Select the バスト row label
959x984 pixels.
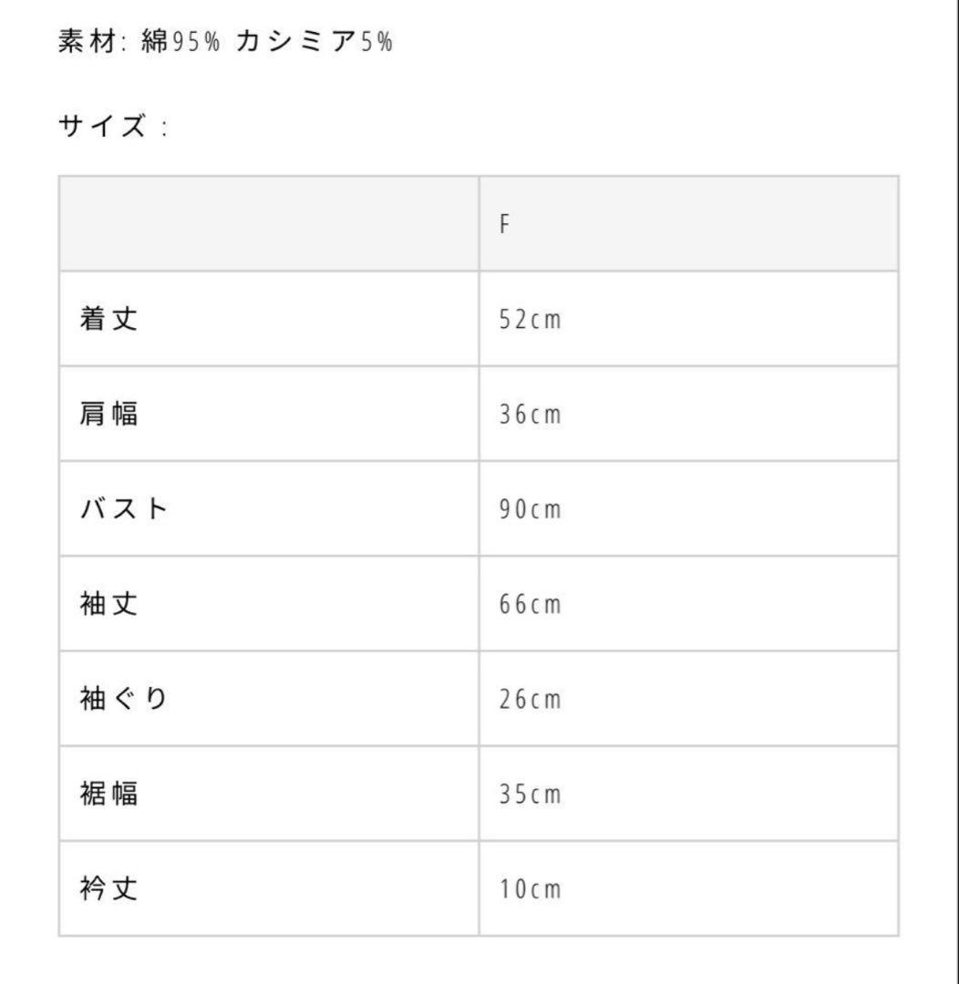tap(124, 509)
